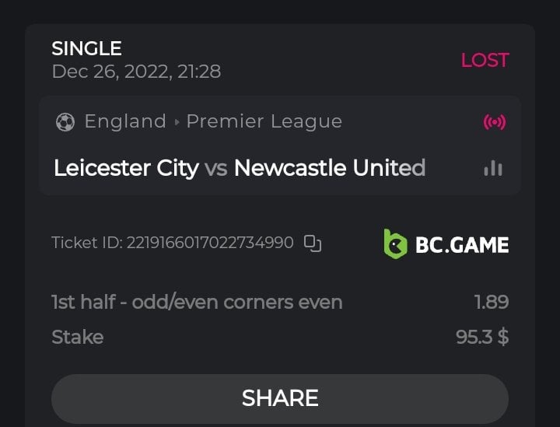Click the Dec 26, 2022 date text
The height and width of the screenshot is (427, 560).
pyautogui.click(x=136, y=72)
